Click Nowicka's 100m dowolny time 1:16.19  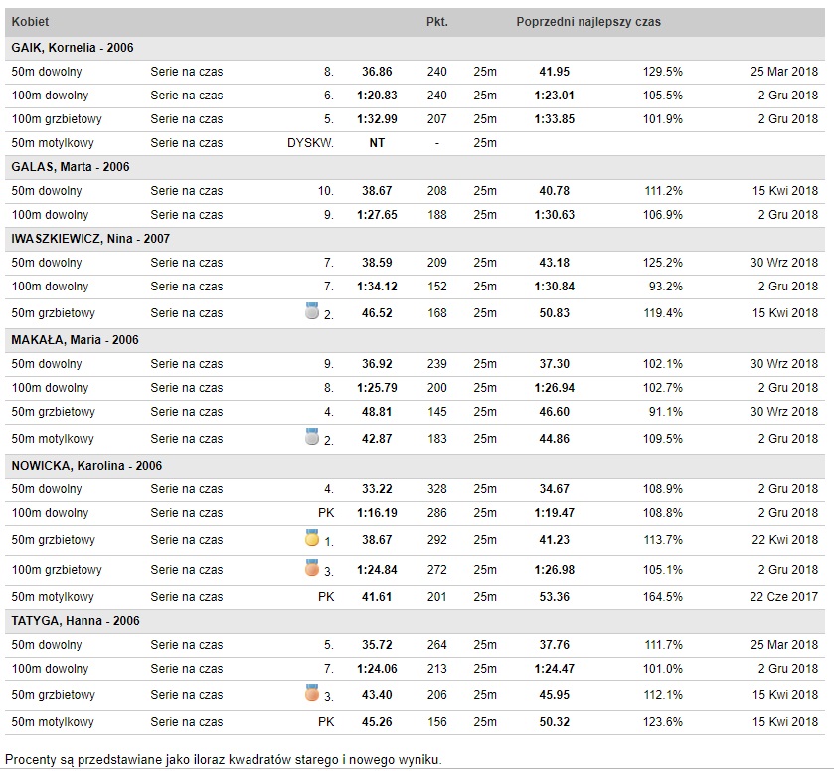[x=377, y=513]
